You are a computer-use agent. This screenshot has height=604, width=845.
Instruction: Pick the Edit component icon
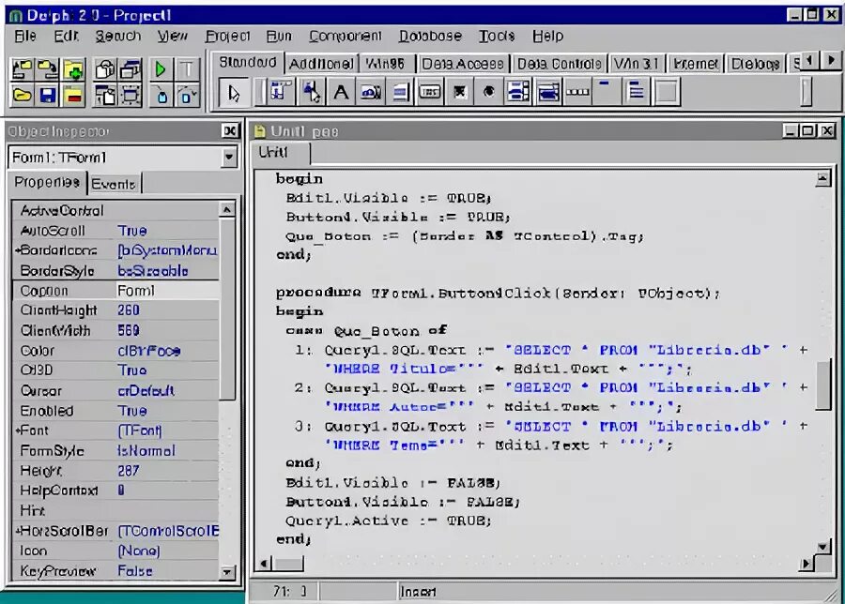point(371,92)
